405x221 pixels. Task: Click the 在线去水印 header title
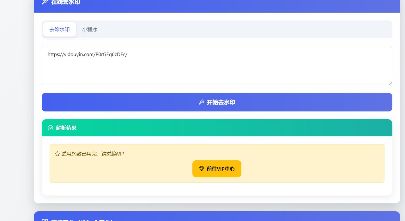(x=66, y=2)
